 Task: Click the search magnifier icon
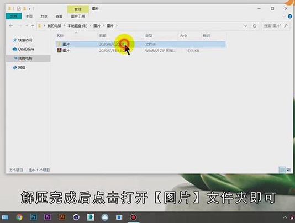click(286, 26)
